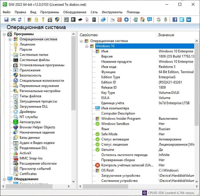Click the motherboard toolbar icon
Viewport: 200px width, 196px height.
click(66, 20)
